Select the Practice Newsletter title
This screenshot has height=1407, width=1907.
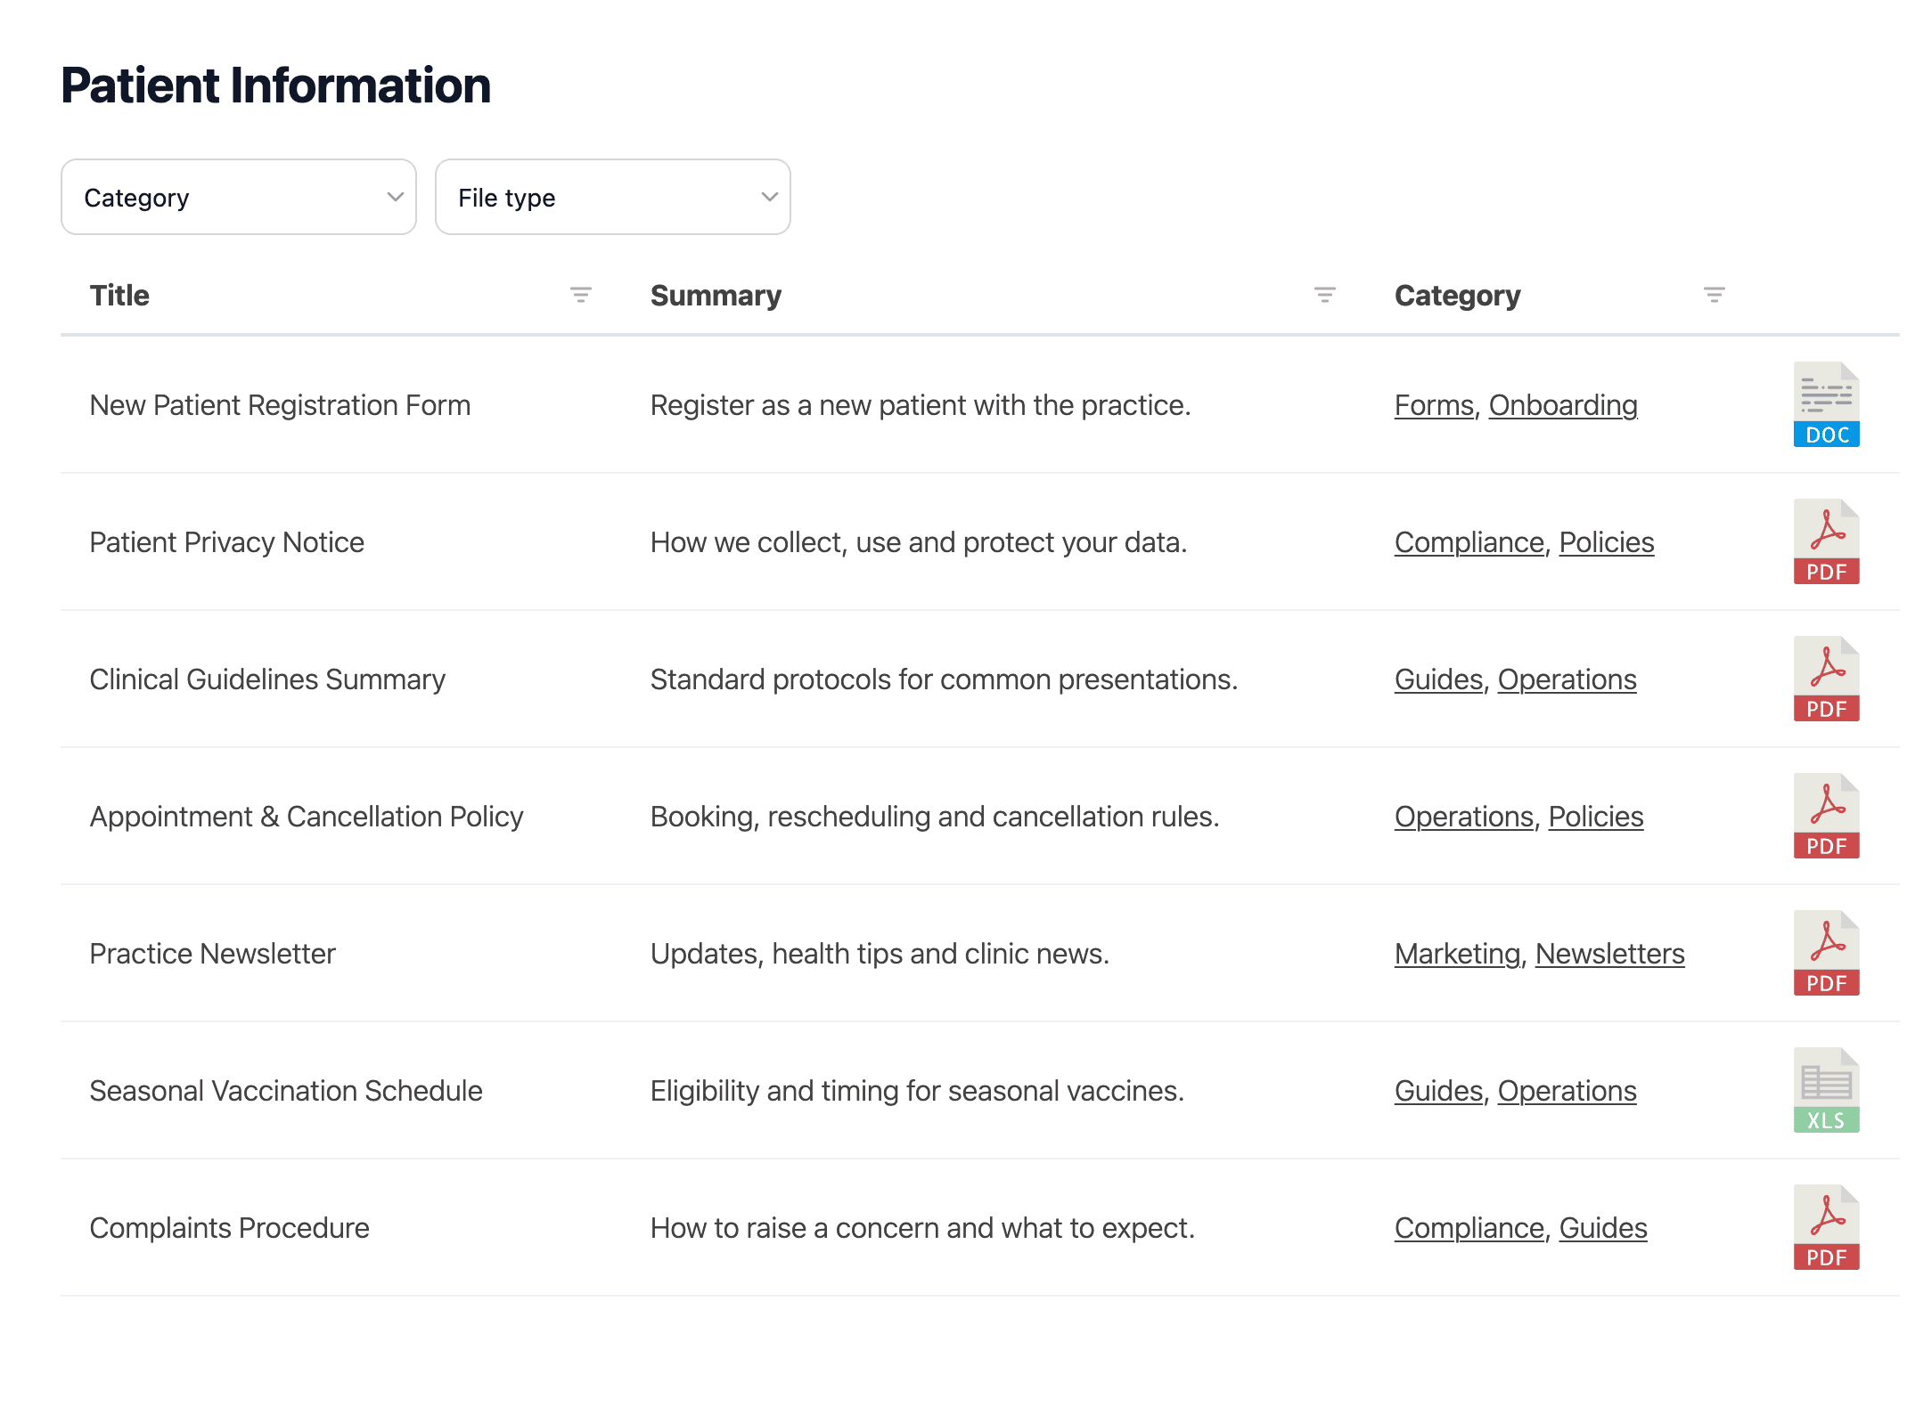tap(213, 954)
